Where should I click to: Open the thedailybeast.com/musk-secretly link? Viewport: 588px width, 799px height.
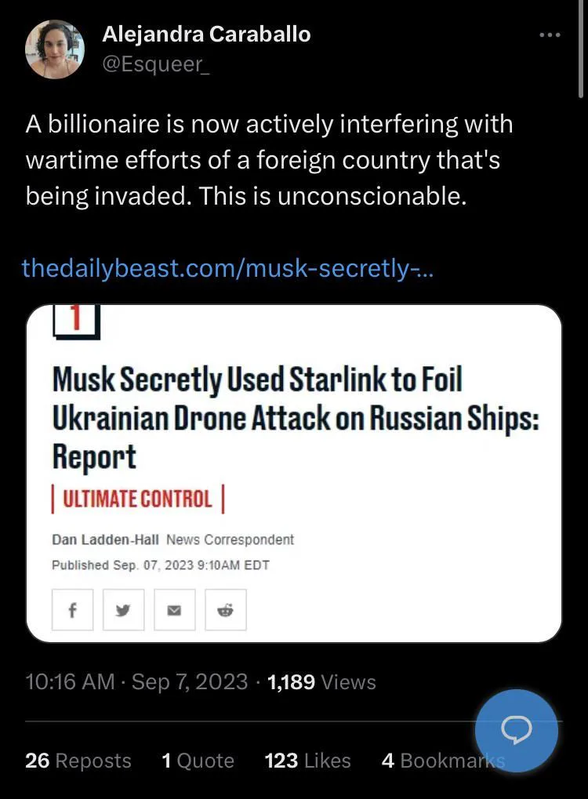[x=227, y=268]
